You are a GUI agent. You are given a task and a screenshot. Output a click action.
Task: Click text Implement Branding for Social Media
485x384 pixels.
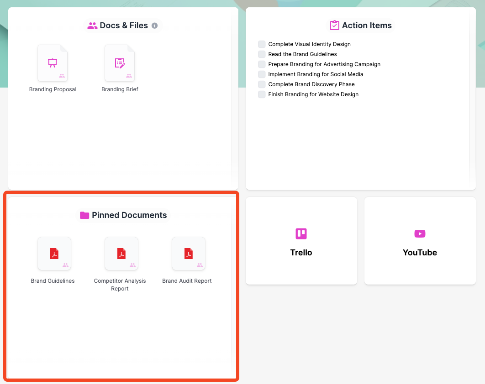316,74
